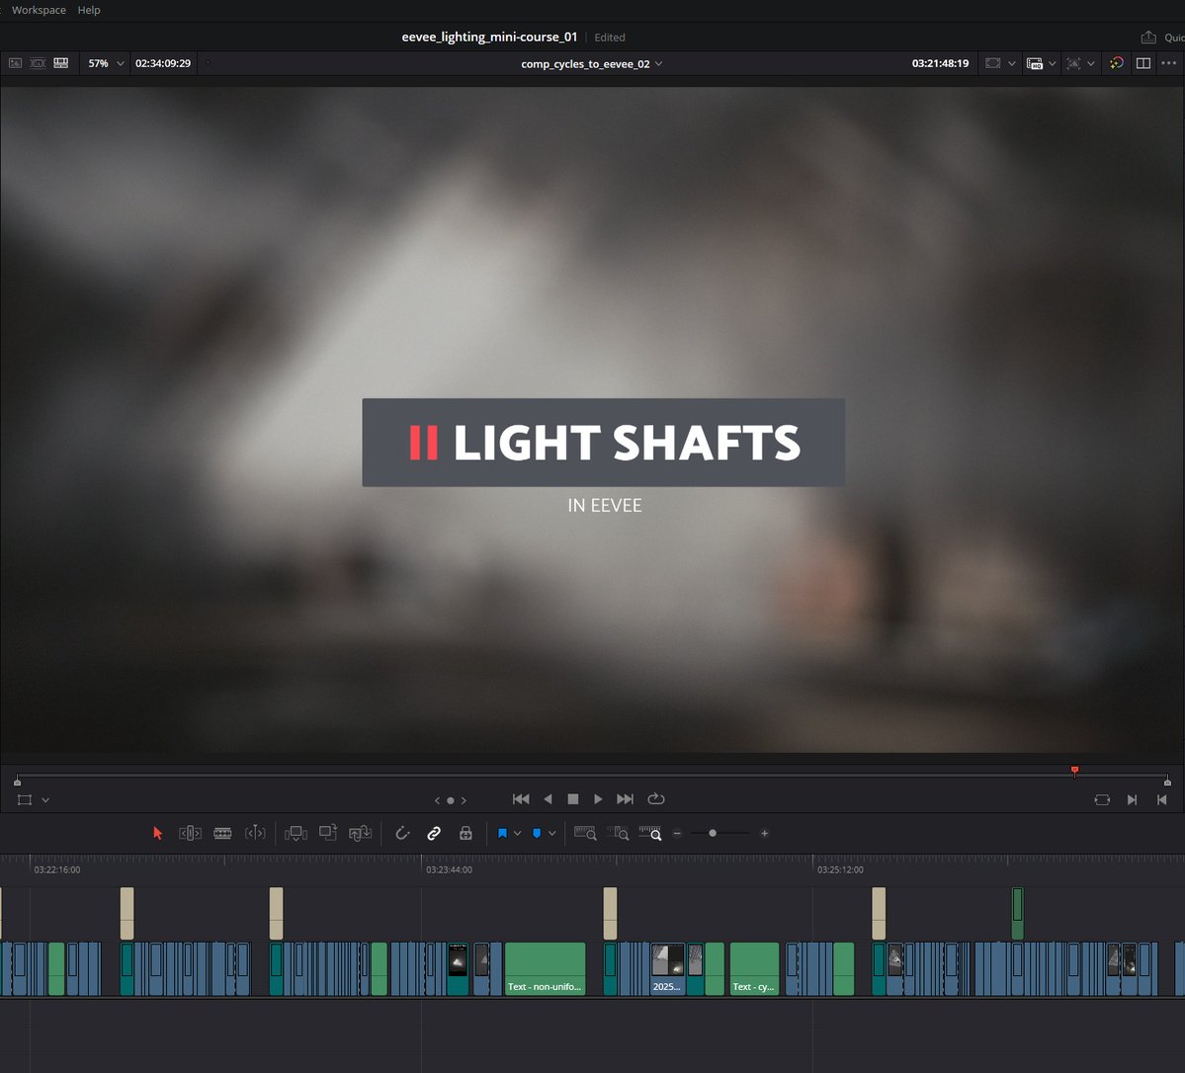Click the red playhead on viewer scrub bar

(x=1074, y=771)
